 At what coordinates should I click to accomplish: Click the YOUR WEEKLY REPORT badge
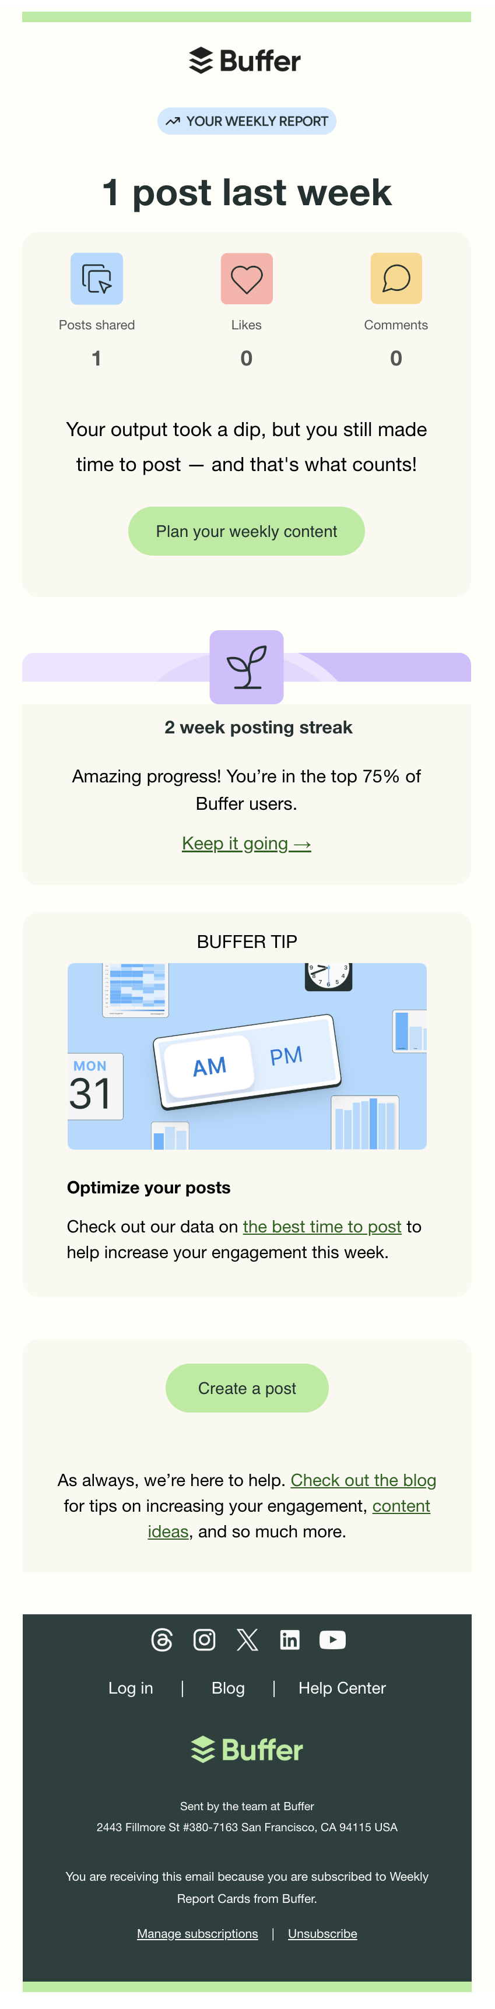[x=246, y=121]
